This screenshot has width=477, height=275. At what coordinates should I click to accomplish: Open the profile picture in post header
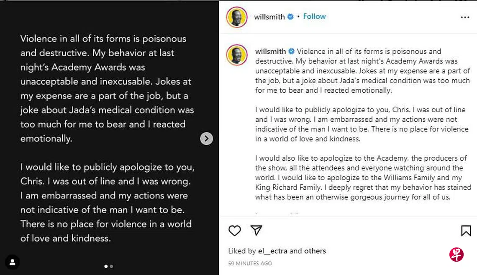click(x=237, y=17)
